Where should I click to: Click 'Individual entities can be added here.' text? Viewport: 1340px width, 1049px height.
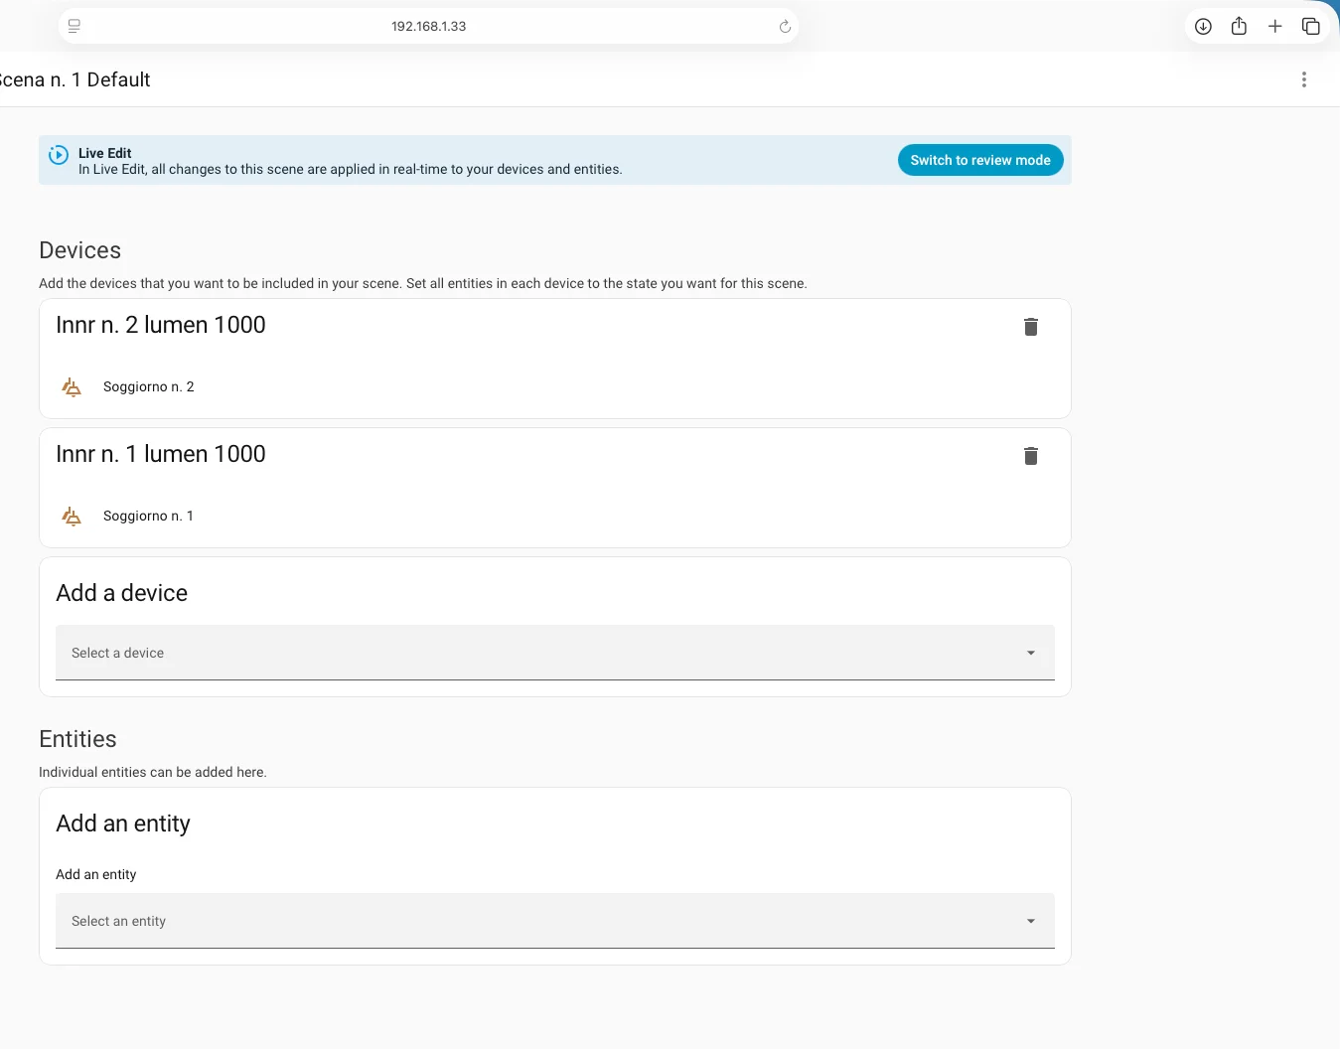(153, 772)
